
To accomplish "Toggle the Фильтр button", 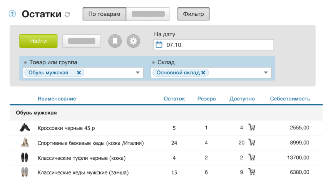I will [193, 14].
